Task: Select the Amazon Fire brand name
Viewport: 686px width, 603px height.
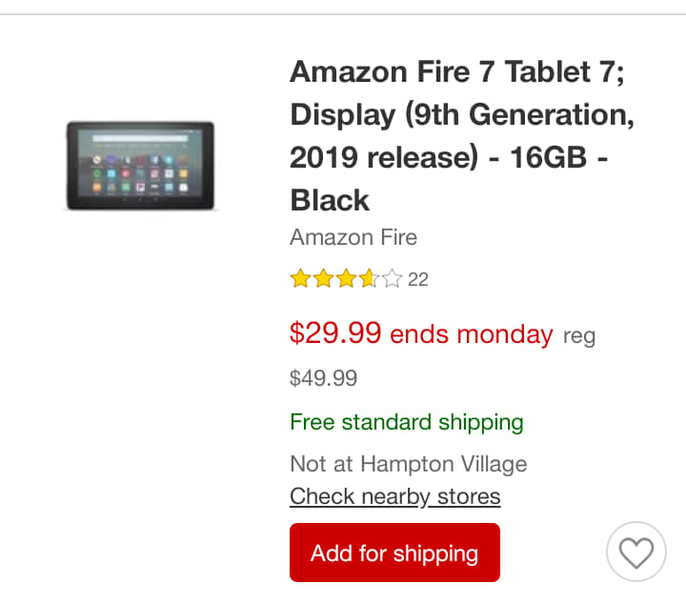Action: pos(353,237)
